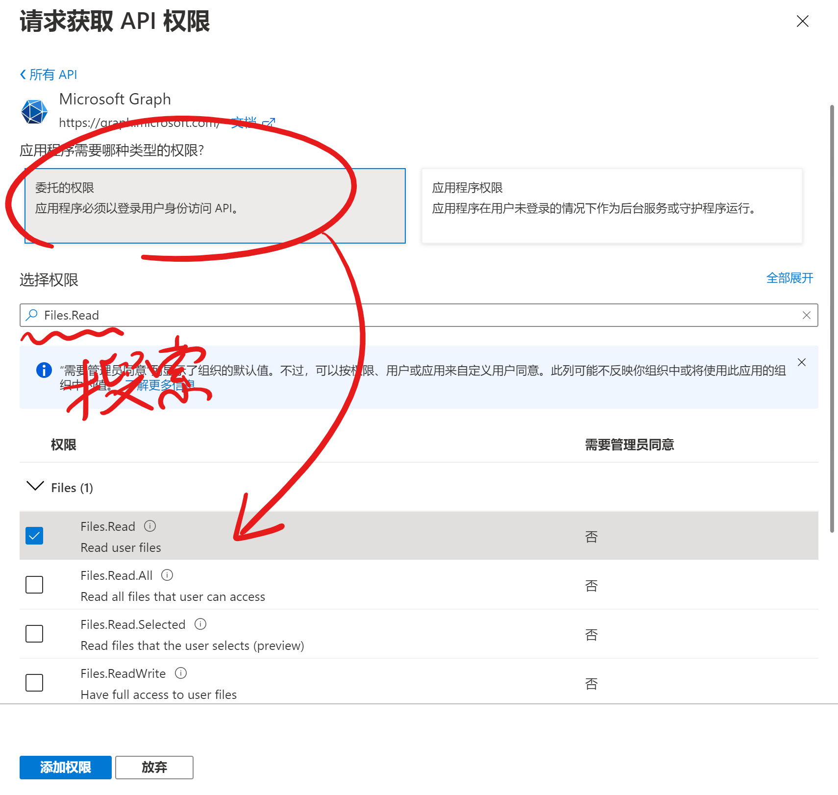
Task: Click the Microsoft Graph logo icon
Action: tap(34, 111)
